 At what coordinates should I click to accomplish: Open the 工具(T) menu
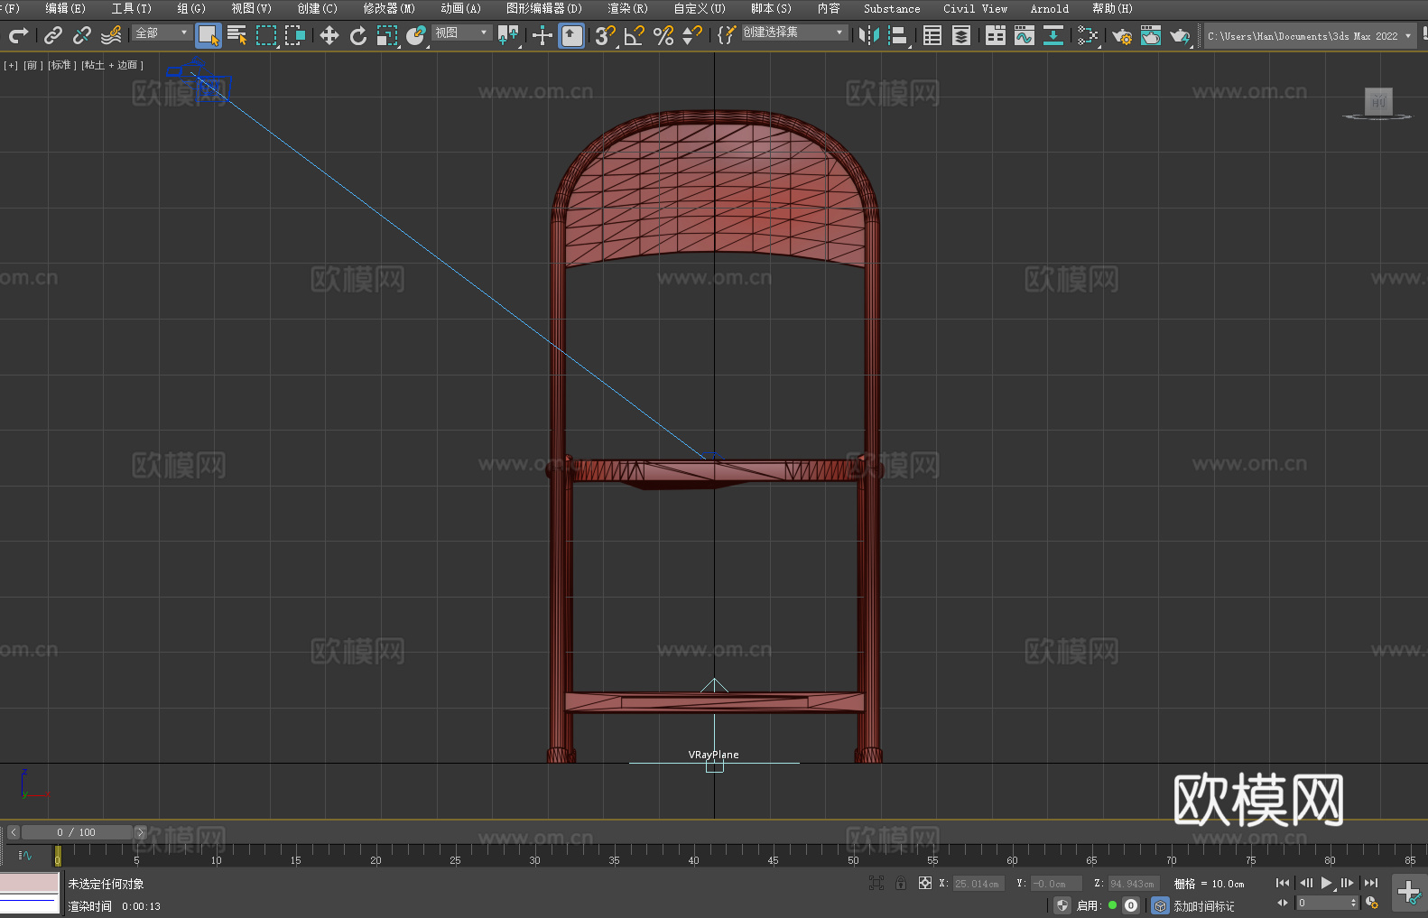[x=132, y=8]
